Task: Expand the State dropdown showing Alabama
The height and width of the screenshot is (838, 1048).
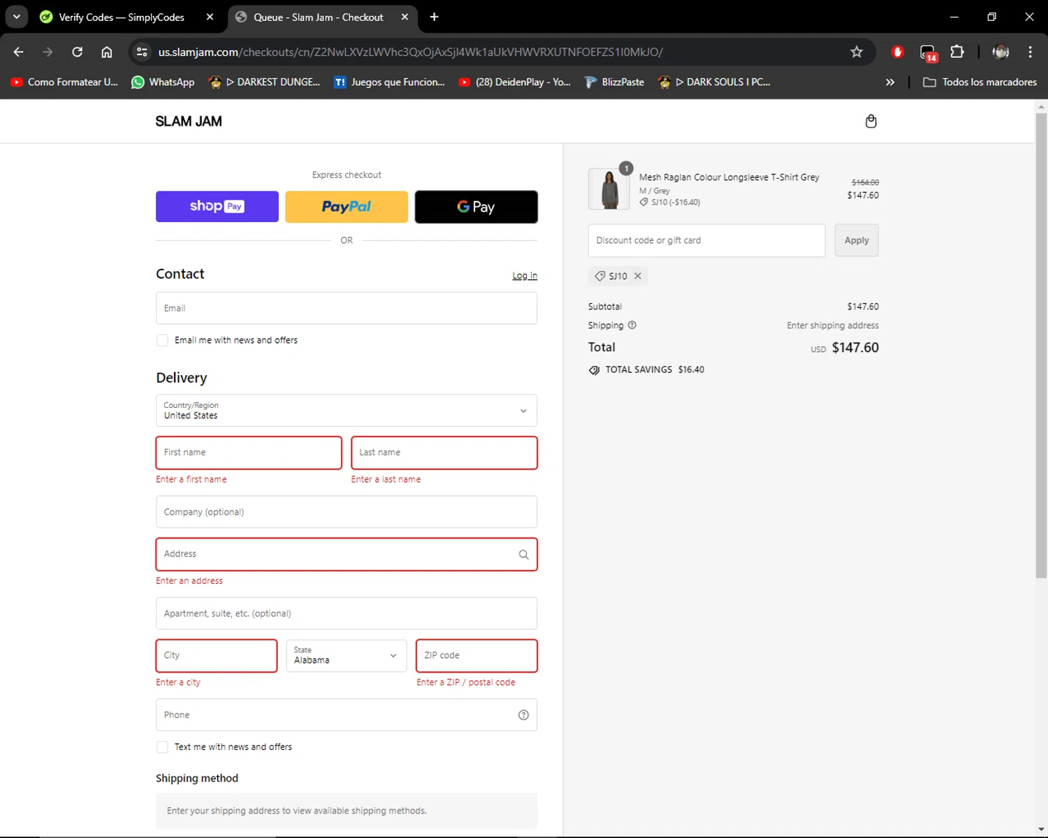Action: coord(347,656)
